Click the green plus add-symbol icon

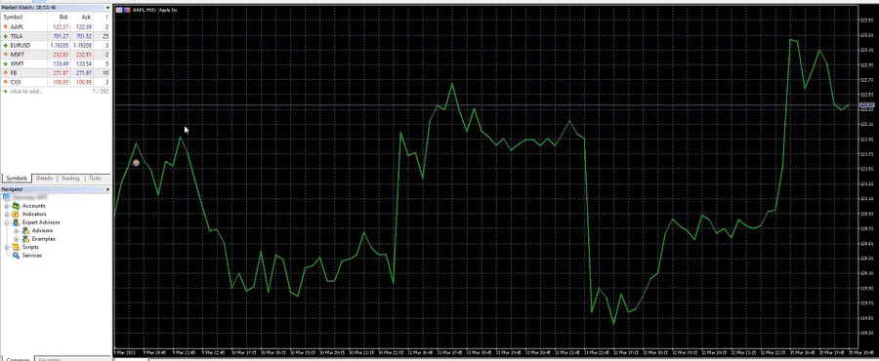tap(6, 91)
